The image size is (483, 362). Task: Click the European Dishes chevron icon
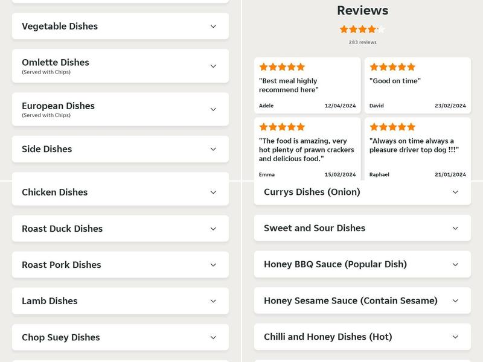pos(213,109)
